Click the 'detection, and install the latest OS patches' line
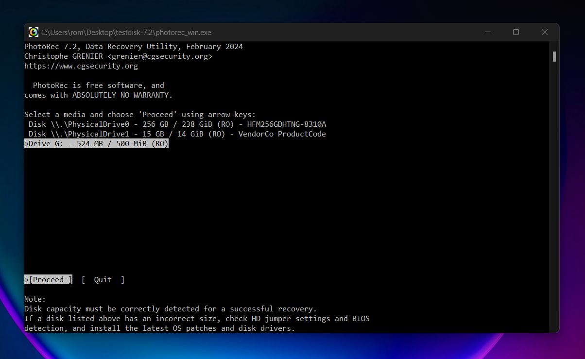 (x=160, y=328)
